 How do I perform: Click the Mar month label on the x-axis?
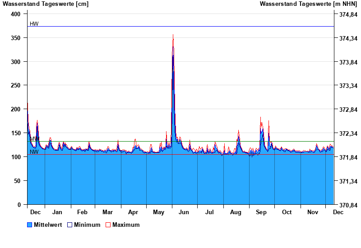pos(107,212)
